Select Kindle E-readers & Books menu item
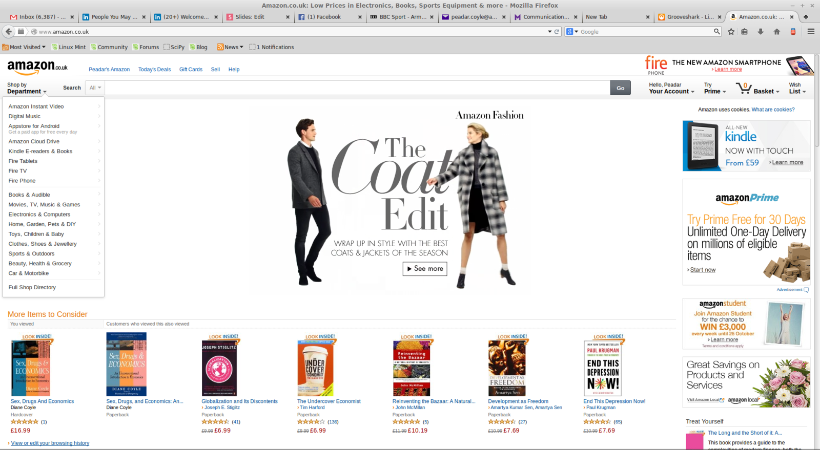Screen dimensions: 820x450 (40, 151)
